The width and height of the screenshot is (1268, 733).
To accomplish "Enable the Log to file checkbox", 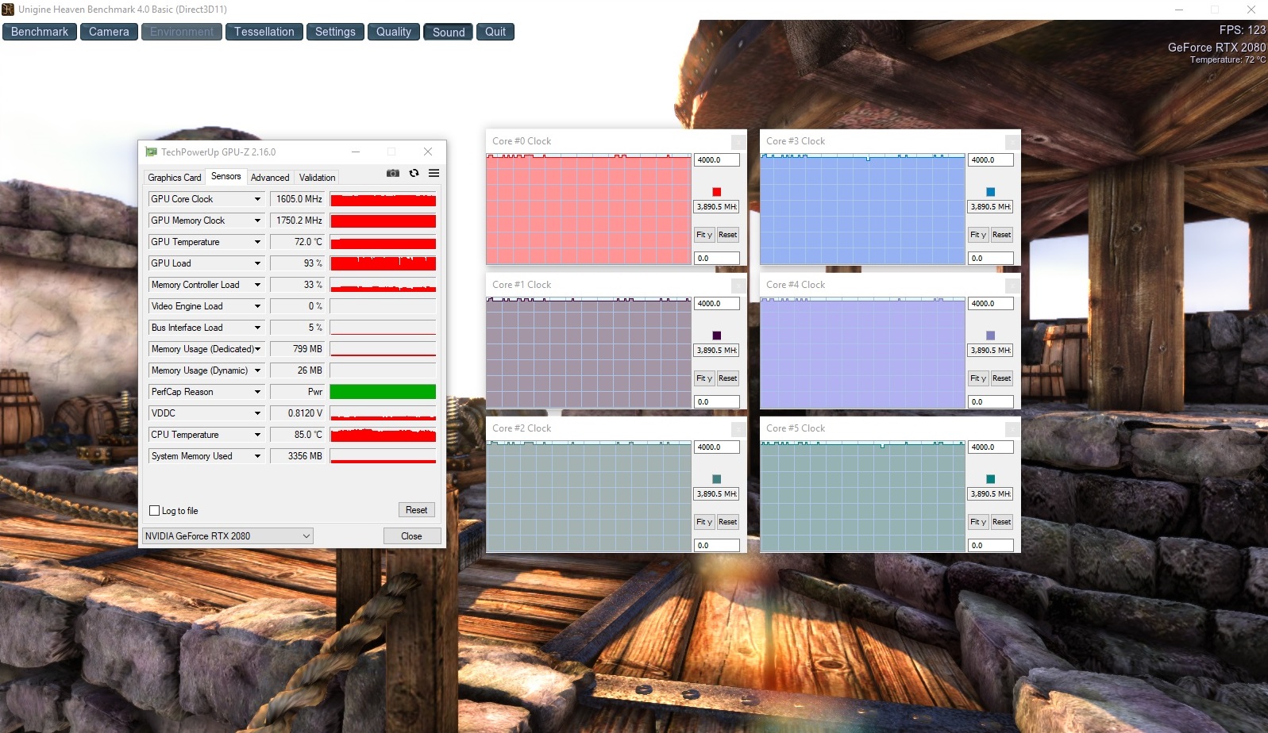I will coord(155,511).
